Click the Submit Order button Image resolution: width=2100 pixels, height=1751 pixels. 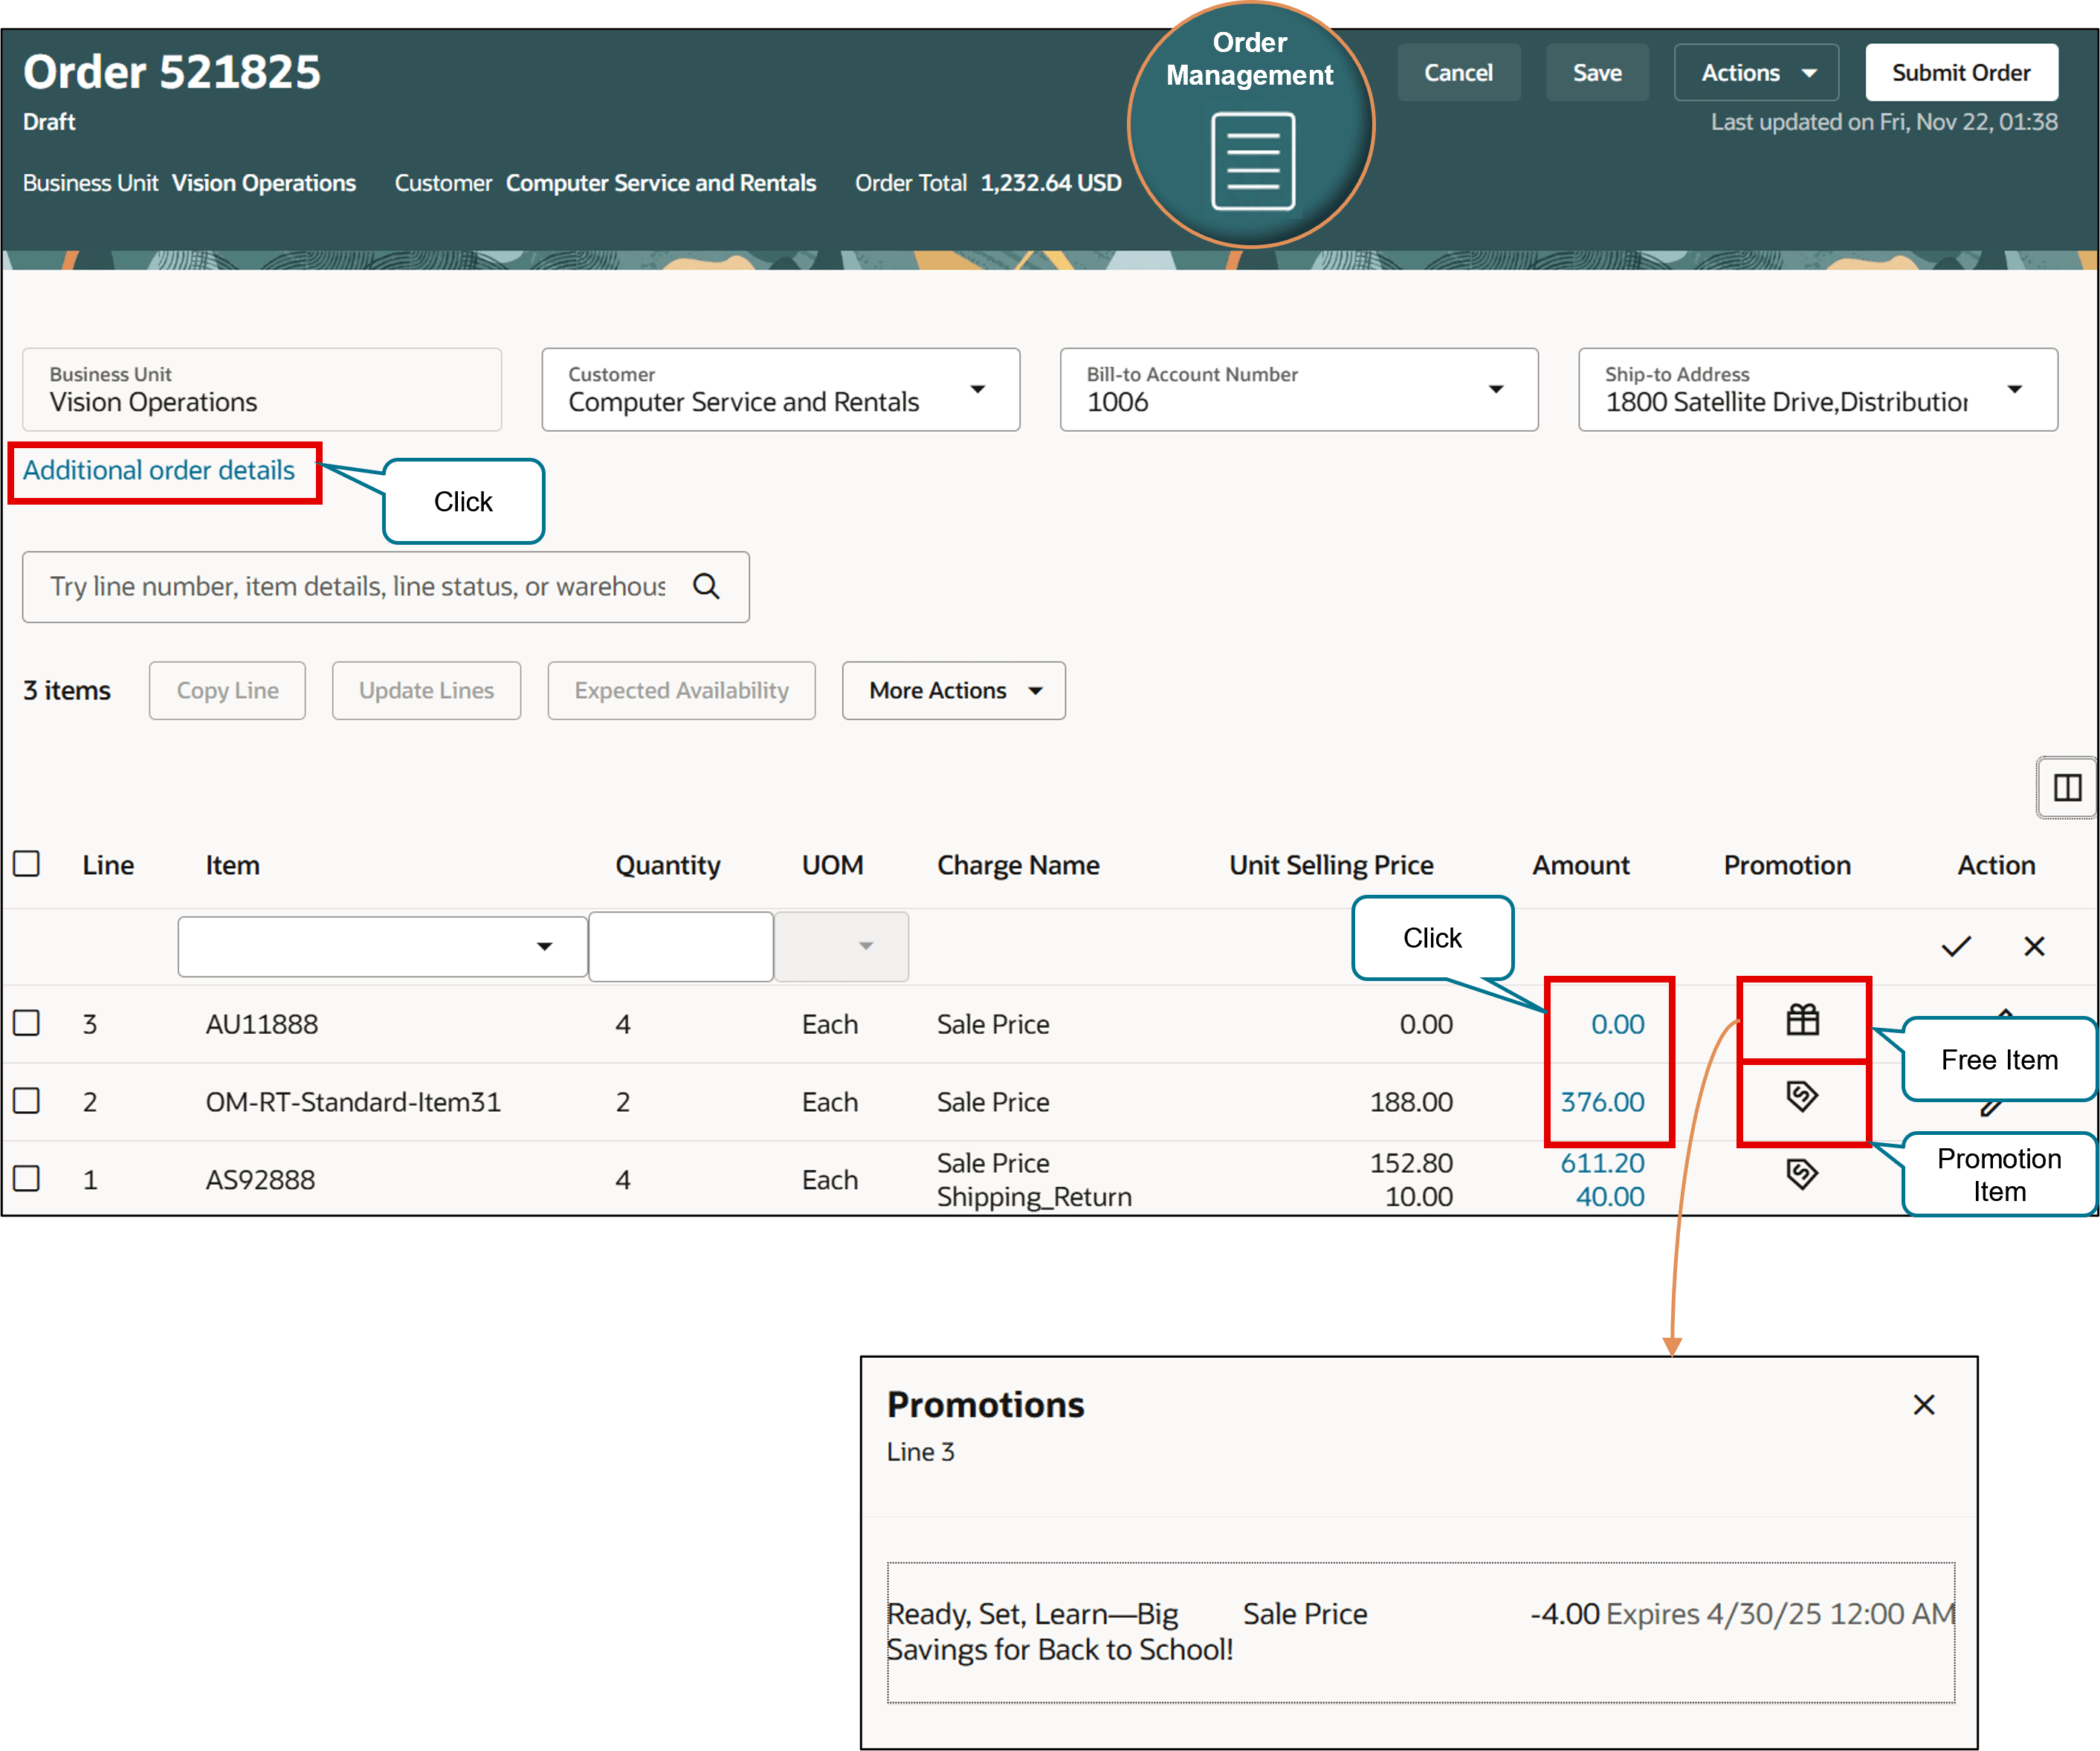click(1960, 73)
